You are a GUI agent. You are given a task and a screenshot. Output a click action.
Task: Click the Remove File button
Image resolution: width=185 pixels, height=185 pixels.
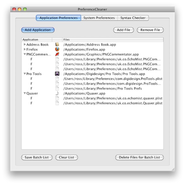[150, 30]
